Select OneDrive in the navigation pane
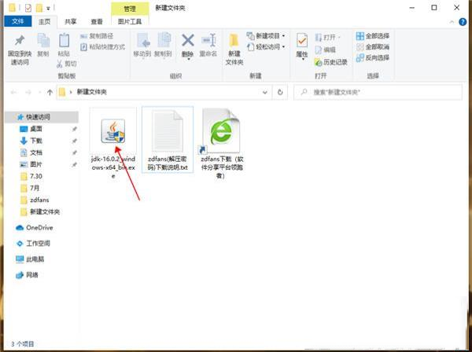The image size is (472, 352). tap(39, 228)
